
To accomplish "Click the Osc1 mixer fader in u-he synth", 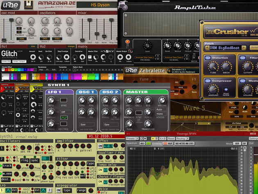I will click(82, 40).
